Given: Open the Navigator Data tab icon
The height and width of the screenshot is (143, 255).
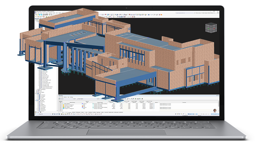Looking at the screenshot, I should tap(36, 112).
